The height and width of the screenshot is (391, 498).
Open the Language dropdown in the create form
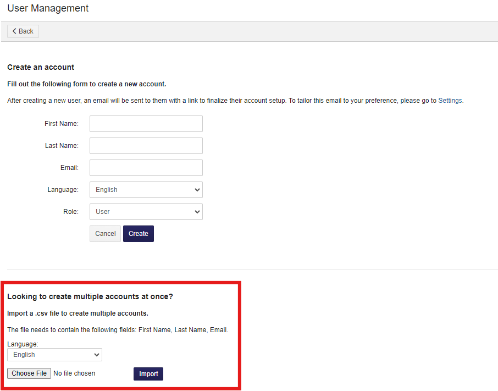(x=146, y=190)
